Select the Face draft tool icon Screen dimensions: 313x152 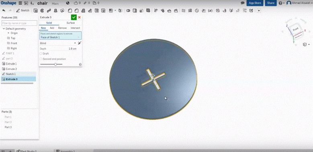83,10
